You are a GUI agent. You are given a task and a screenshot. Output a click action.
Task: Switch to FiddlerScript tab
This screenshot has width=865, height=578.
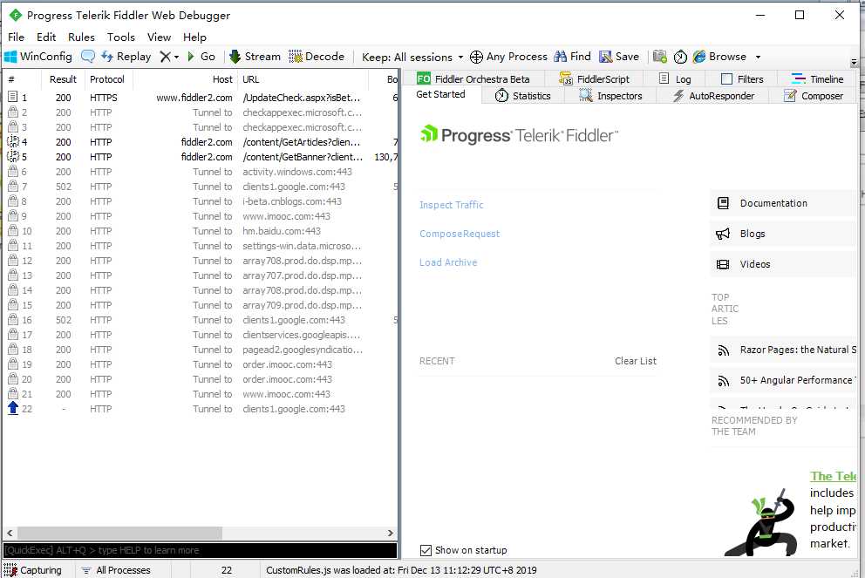click(x=594, y=78)
